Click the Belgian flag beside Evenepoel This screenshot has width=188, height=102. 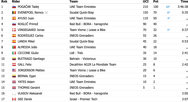[x=14, y=13]
